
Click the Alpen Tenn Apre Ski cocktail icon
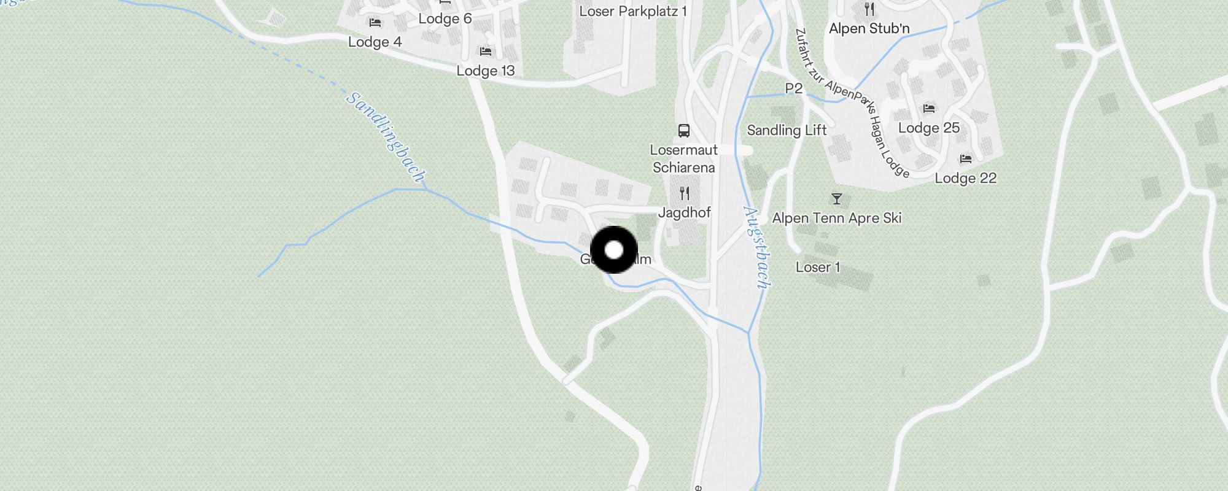click(836, 199)
